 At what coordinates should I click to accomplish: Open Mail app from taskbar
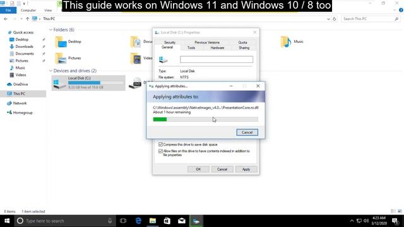click(x=182, y=221)
